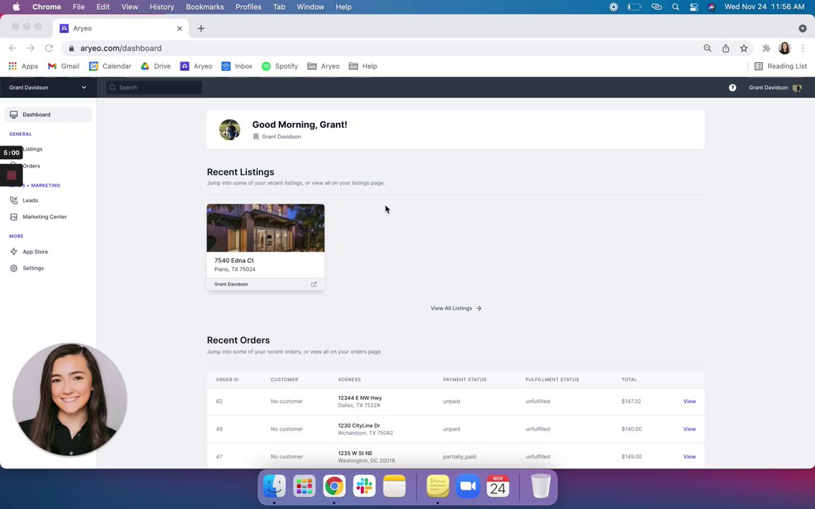
Task: Open the tab search dropdown arrow
Action: pyautogui.click(x=802, y=28)
